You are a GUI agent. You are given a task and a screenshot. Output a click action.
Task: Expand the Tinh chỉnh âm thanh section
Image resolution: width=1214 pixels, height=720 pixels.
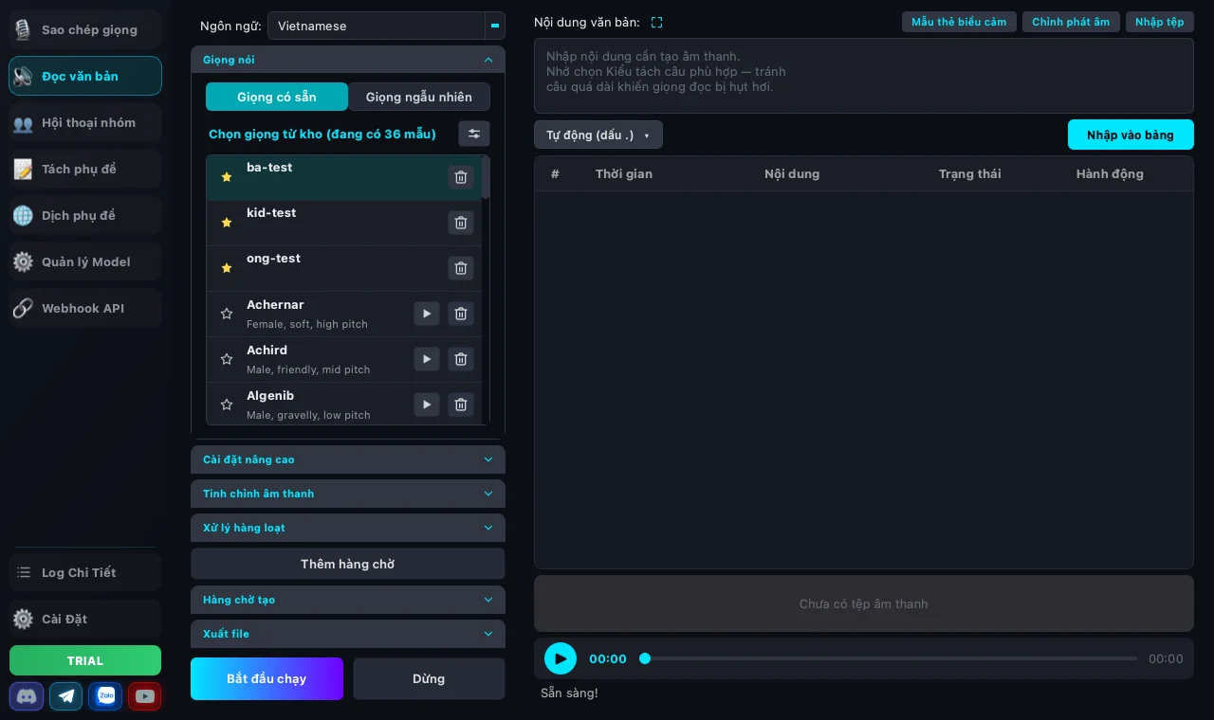point(348,494)
